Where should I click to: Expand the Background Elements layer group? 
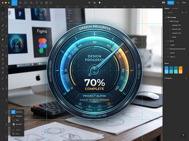click(165, 49)
